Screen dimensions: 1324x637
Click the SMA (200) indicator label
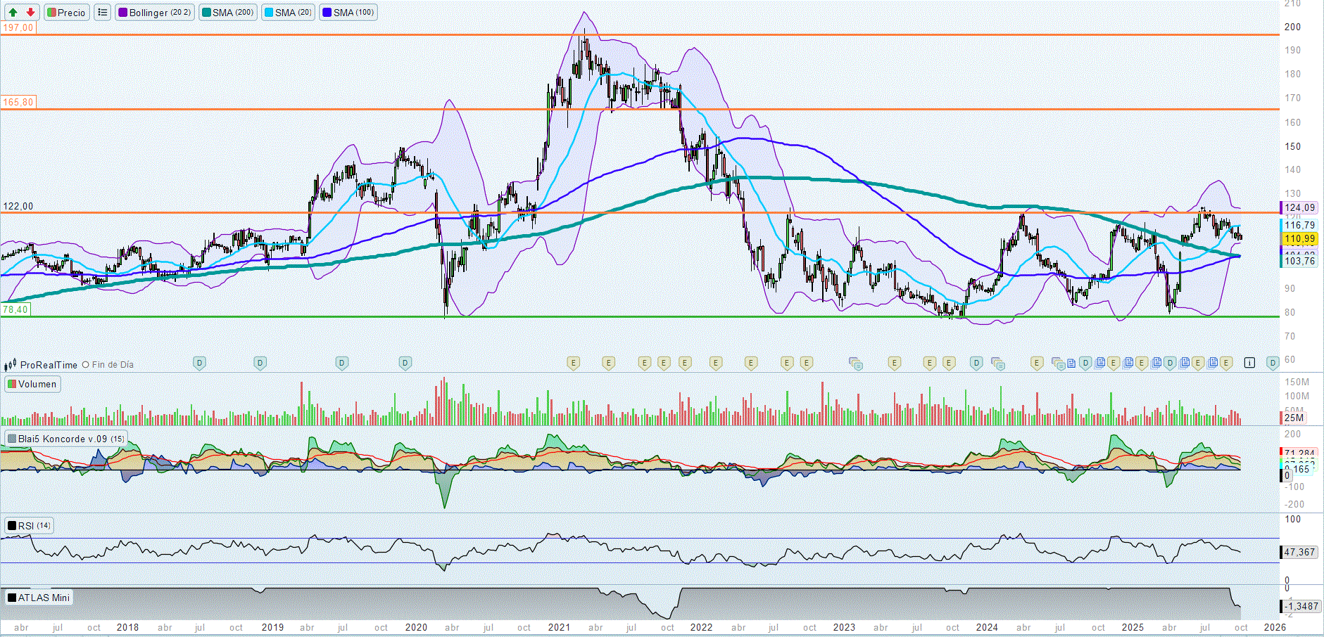(x=227, y=13)
